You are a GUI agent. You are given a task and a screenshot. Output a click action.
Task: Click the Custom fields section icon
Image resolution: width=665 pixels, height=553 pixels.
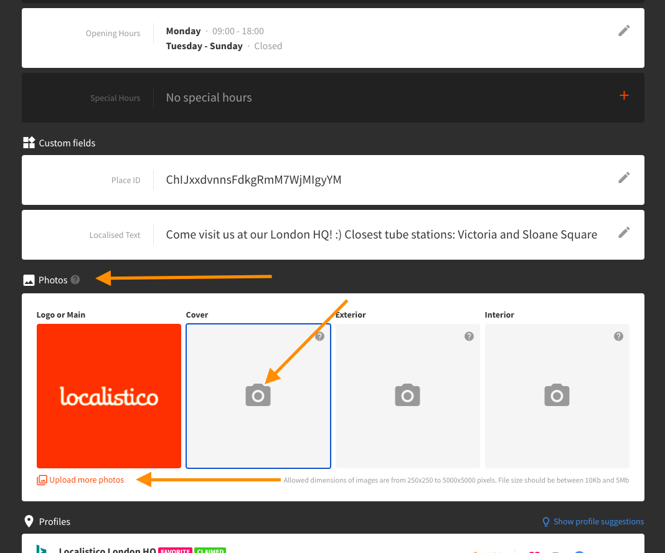click(x=29, y=143)
